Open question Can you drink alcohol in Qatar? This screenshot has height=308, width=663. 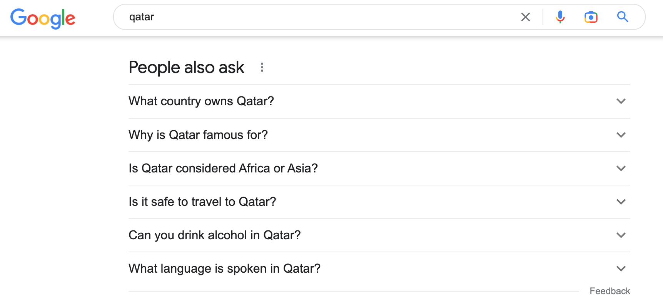(x=215, y=235)
